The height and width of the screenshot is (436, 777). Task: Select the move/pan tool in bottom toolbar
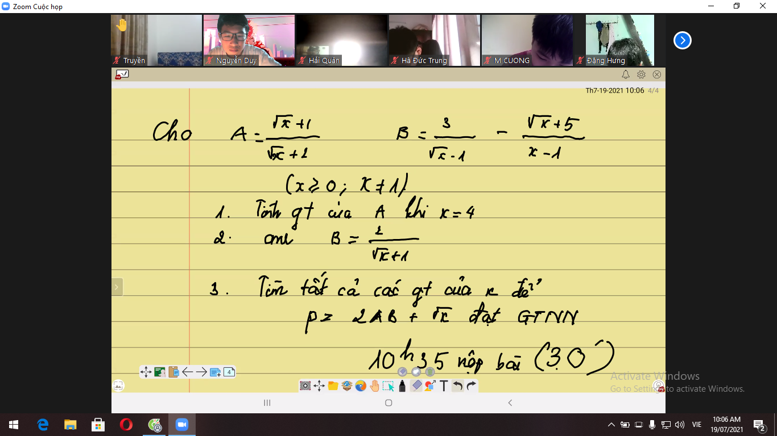(x=319, y=386)
